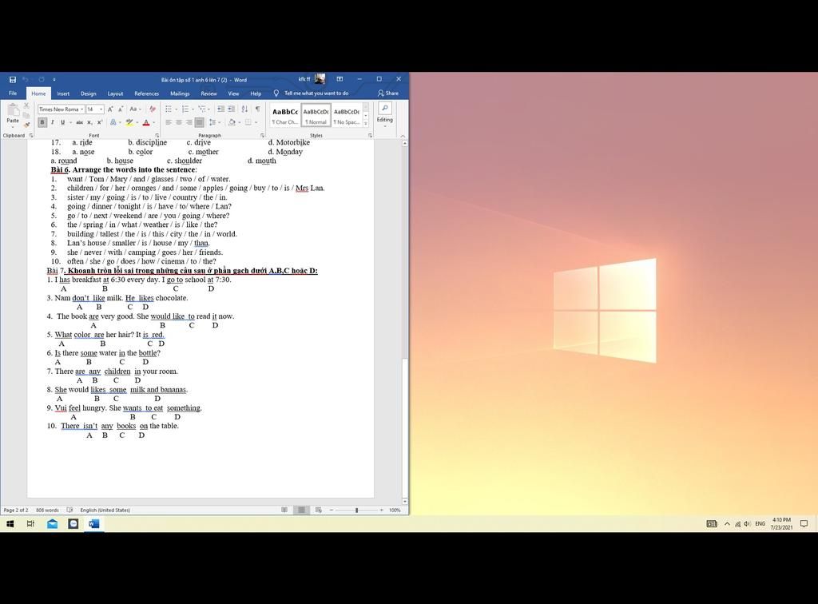This screenshot has width=818, height=604.
Task: Open the spelling and proofing status icon
Action: point(70,510)
